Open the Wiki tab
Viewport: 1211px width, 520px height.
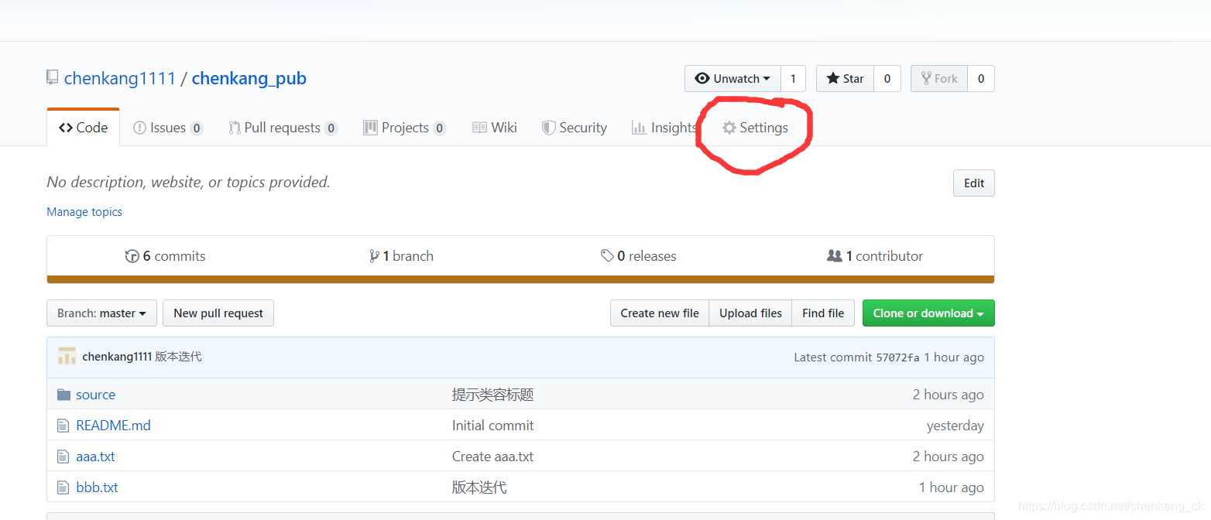point(495,128)
